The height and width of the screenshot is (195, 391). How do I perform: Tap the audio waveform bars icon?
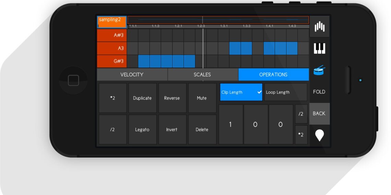(x=319, y=26)
